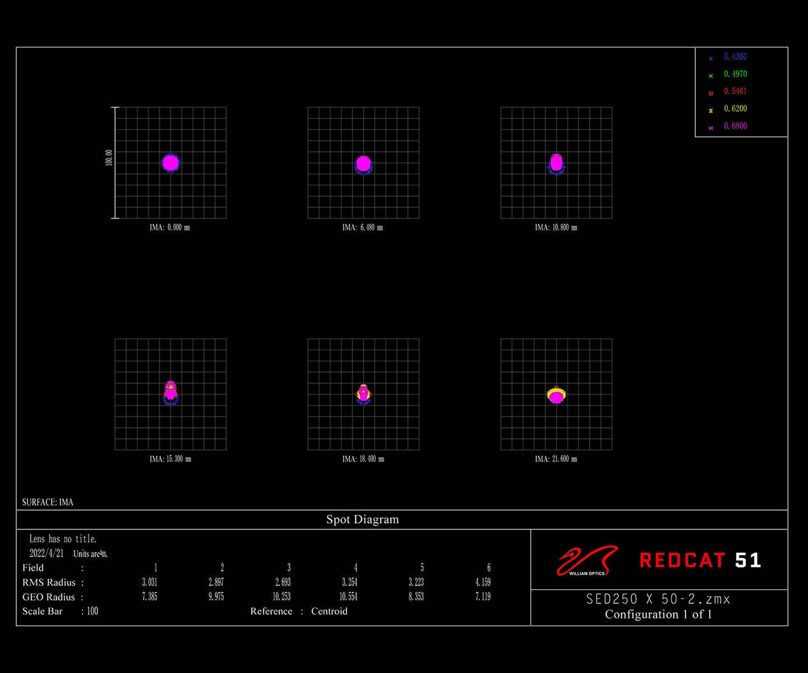
Task: Click the REDCAT 51 product name
Action: [x=700, y=560]
